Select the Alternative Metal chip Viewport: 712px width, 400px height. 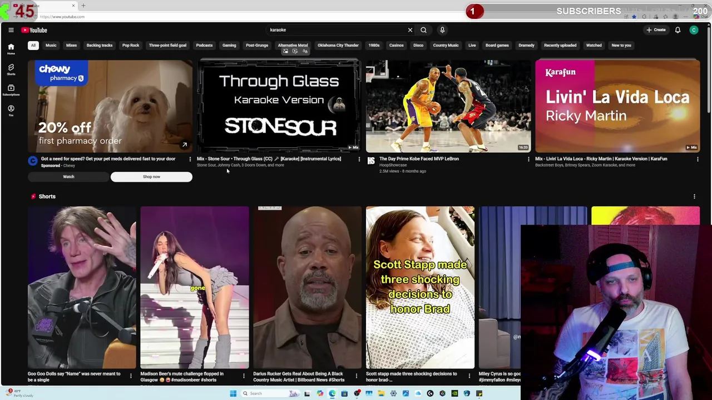coord(293,46)
